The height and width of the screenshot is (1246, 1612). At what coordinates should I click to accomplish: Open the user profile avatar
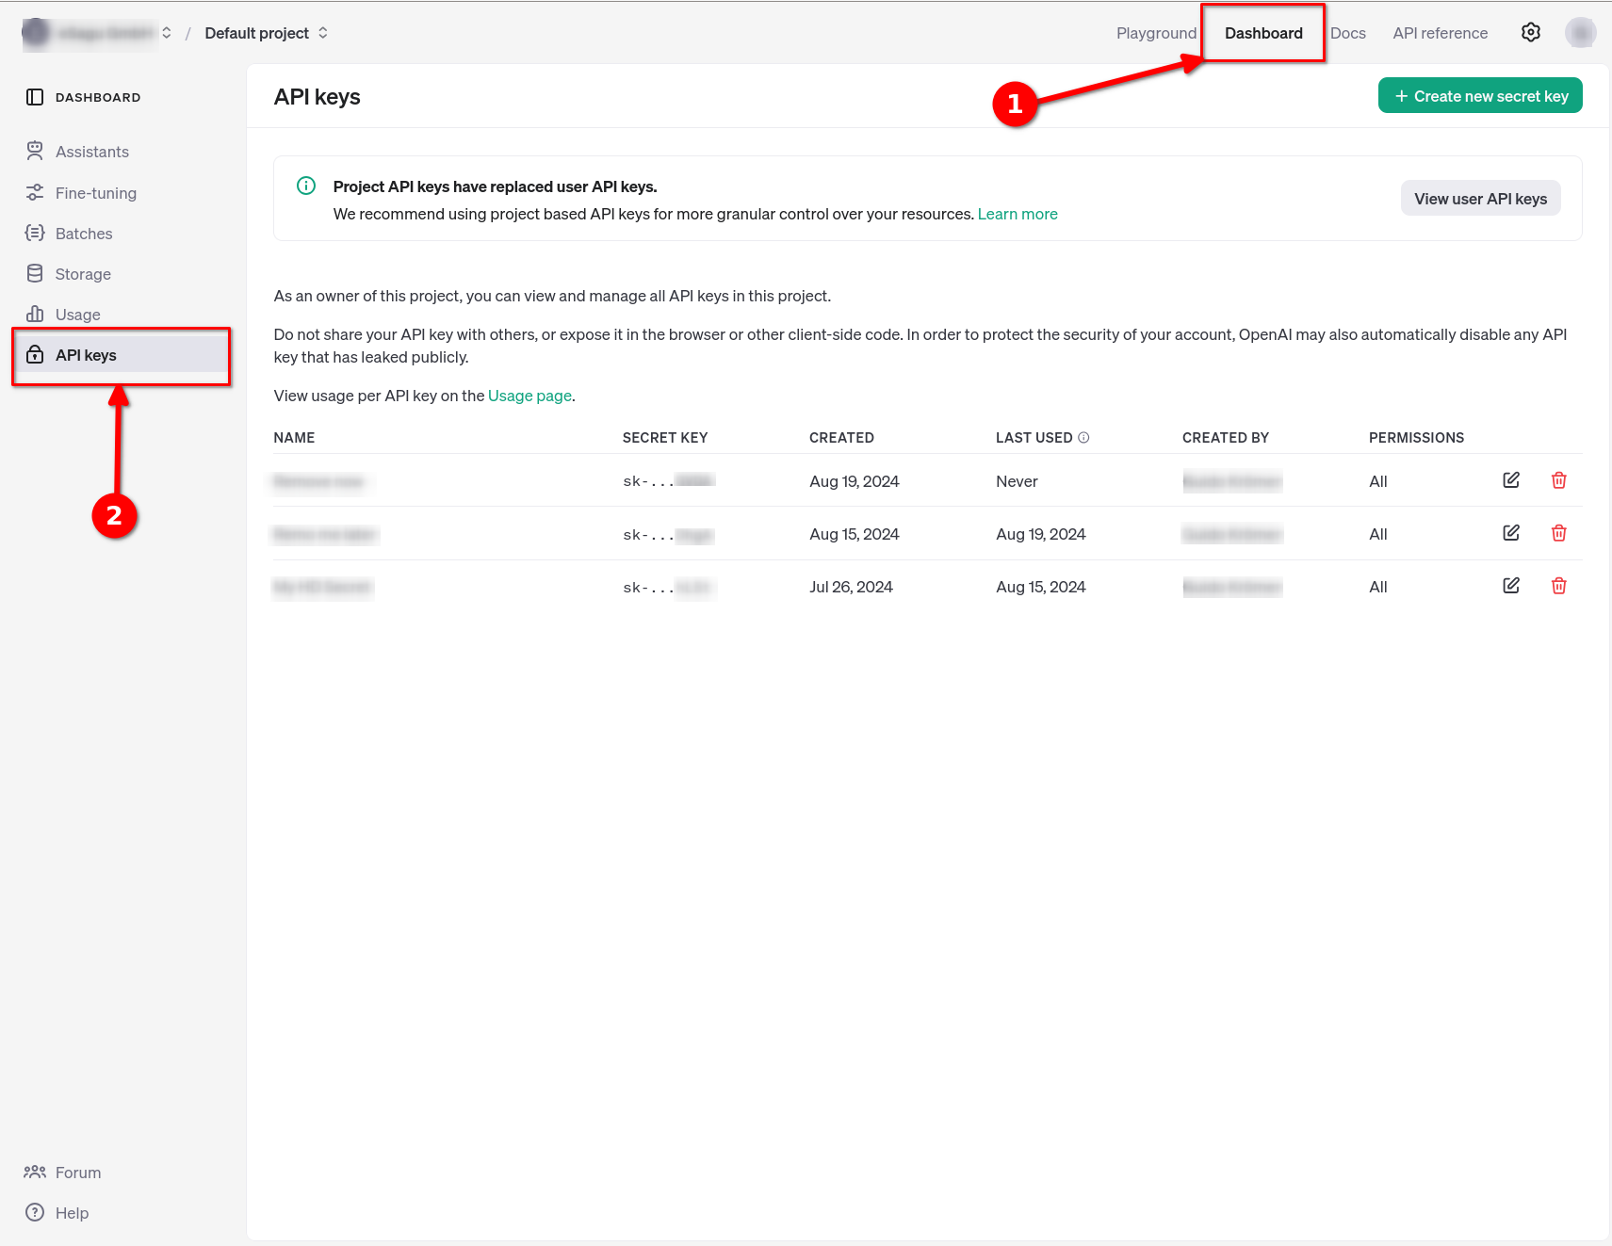pos(1580,33)
